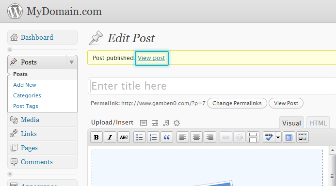Click the WordPress logo icon
This screenshot has height=186, width=336.
tap(15, 11)
